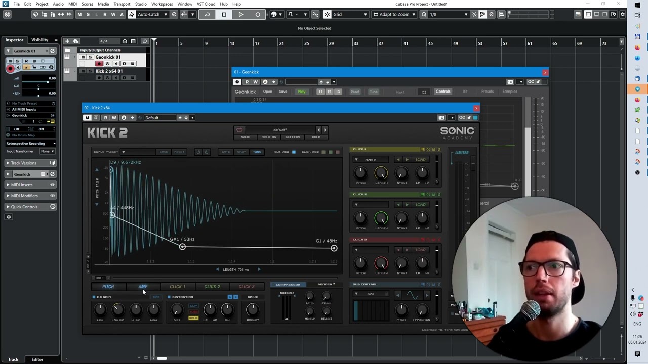
Task: Toggle the EQ GAIN enable checkbox
Action: pos(94,297)
